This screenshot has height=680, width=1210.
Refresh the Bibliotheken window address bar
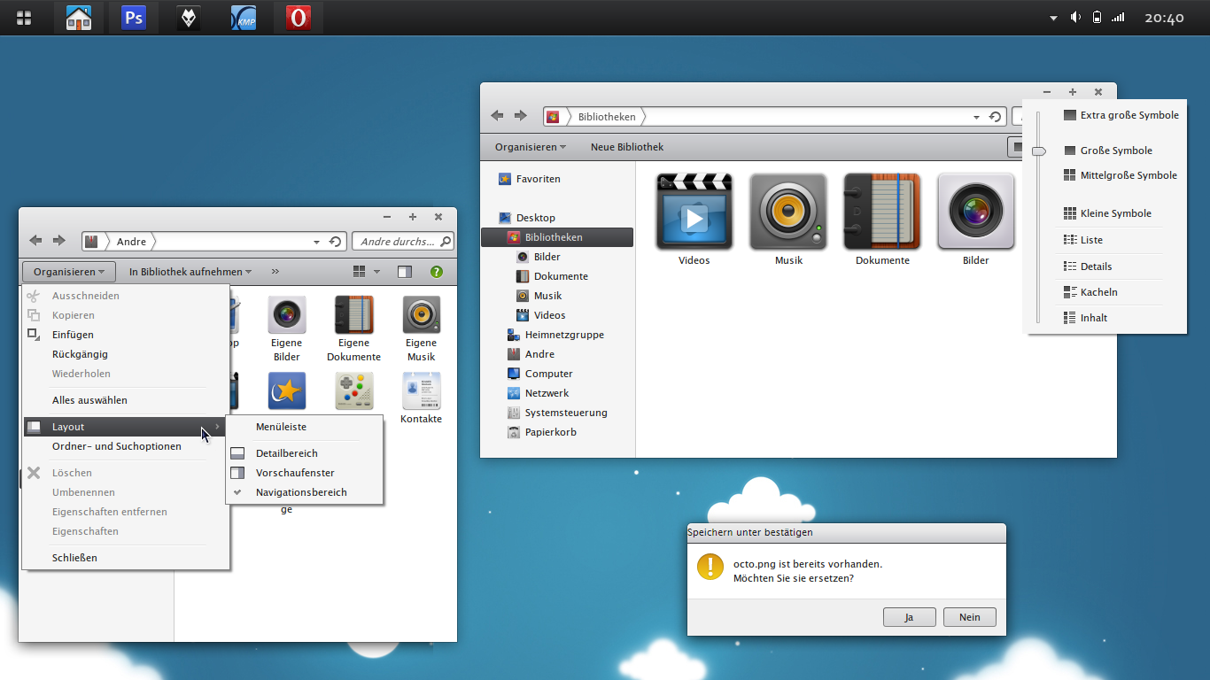pos(995,117)
